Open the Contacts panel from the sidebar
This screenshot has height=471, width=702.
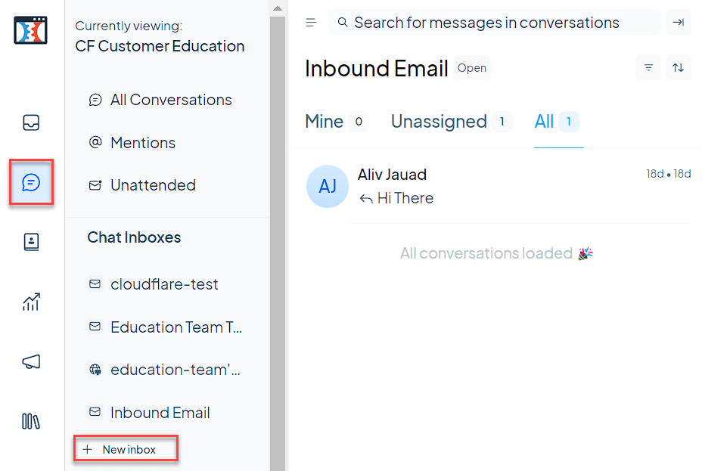(30, 242)
